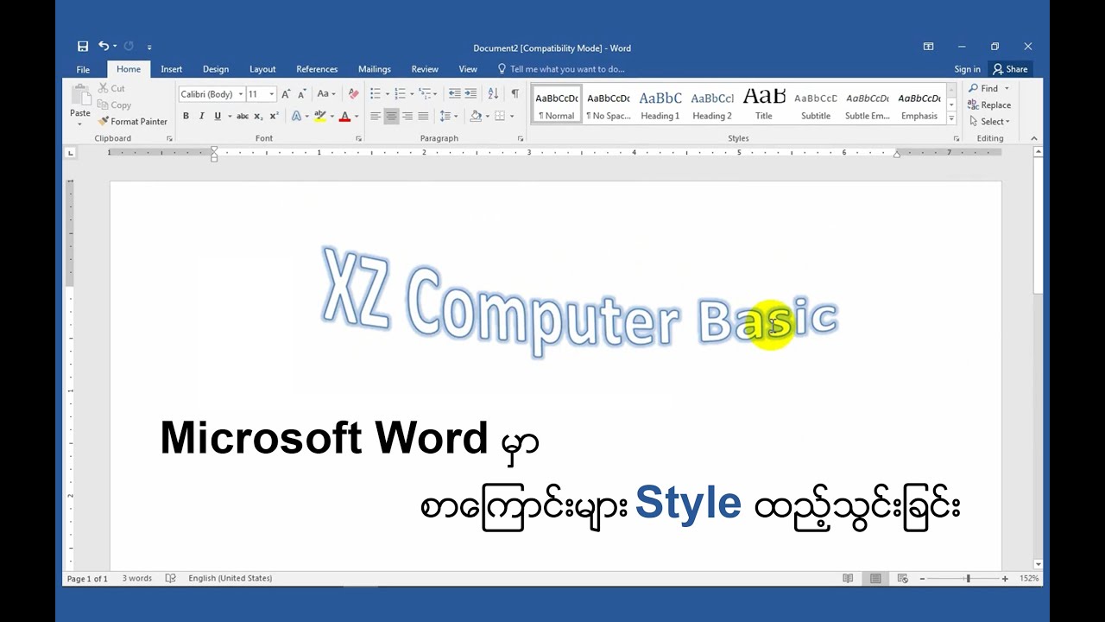Apply superscript formatting
This screenshot has height=622, width=1105.
coord(274,117)
